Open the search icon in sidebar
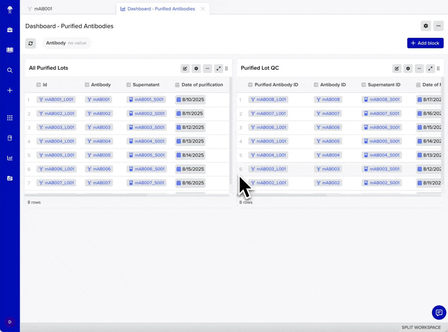The image size is (448, 332). [10, 70]
